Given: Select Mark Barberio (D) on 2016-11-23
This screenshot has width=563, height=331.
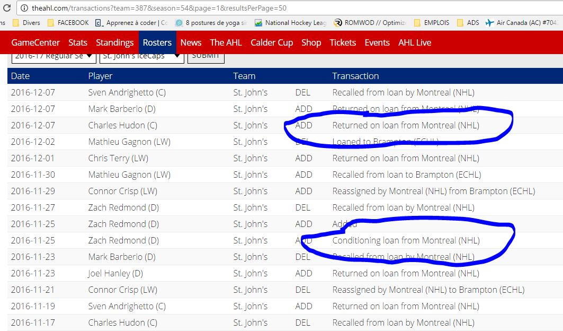Looking at the screenshot, I should (x=122, y=257).
